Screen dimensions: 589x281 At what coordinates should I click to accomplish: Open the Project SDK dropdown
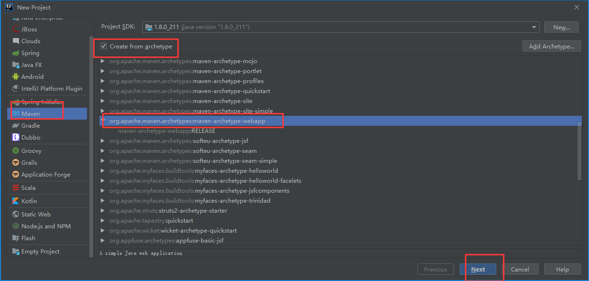535,27
